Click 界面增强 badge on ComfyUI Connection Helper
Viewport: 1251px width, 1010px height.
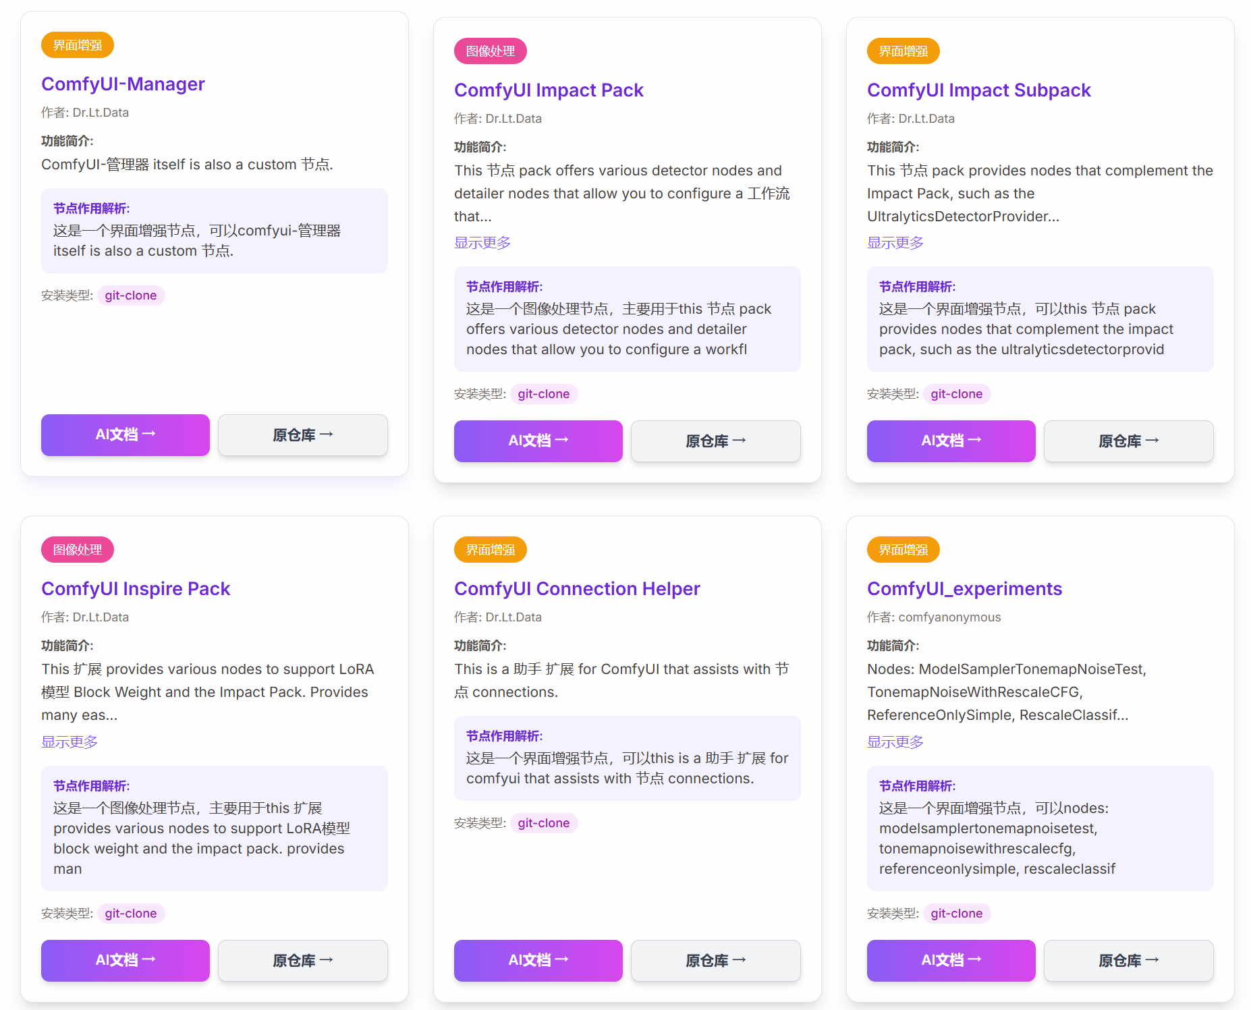pos(491,550)
